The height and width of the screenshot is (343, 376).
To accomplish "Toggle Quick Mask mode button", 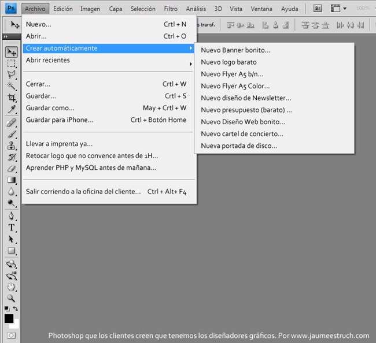I will click(x=11, y=335).
